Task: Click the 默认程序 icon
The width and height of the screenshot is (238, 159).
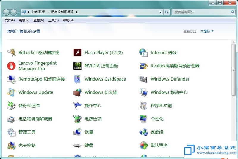Action: [x=143, y=146]
